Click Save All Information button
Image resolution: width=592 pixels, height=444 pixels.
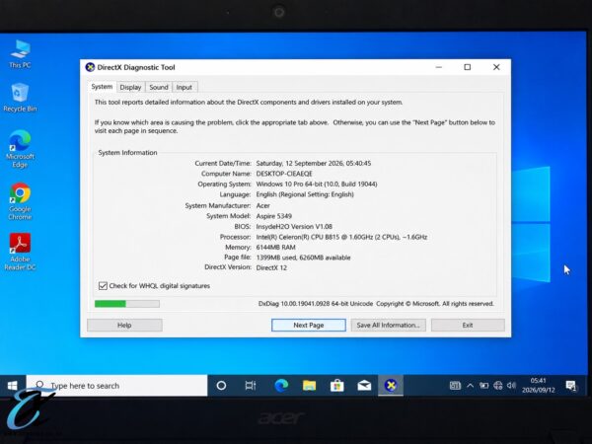click(388, 325)
